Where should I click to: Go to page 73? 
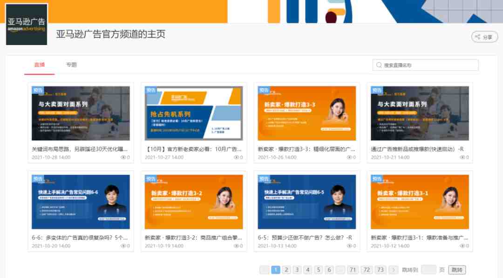pos(381,270)
